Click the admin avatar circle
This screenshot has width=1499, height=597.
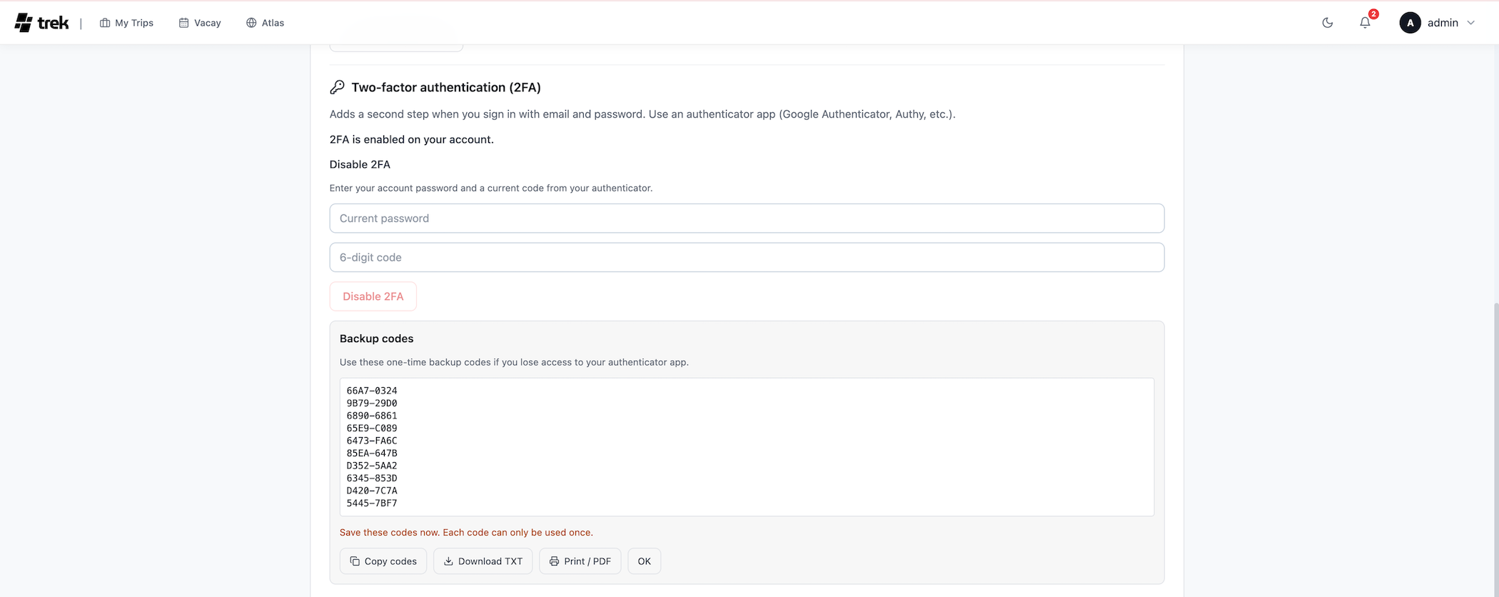(x=1410, y=23)
